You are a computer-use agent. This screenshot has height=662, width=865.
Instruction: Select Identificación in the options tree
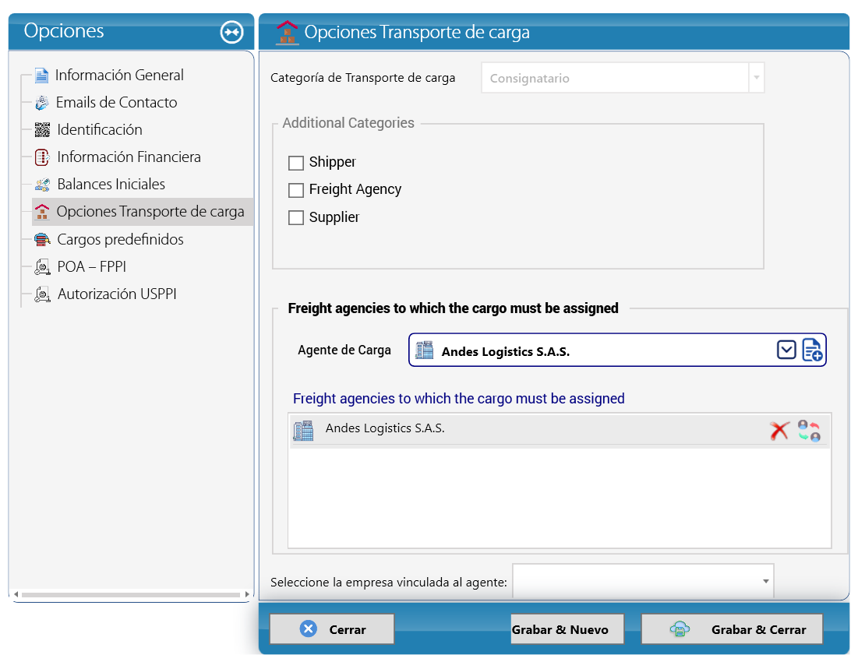click(x=100, y=130)
